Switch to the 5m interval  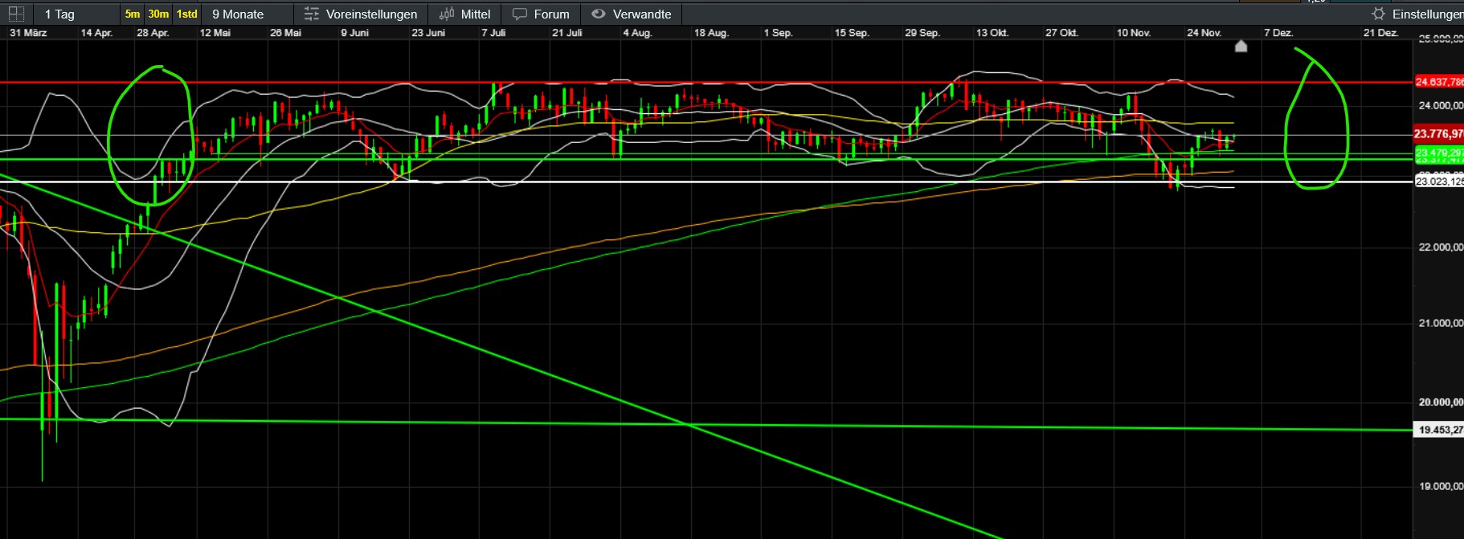point(133,14)
